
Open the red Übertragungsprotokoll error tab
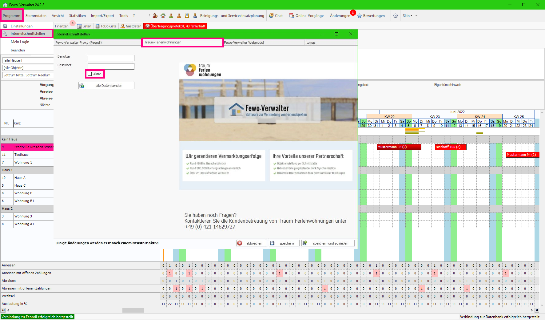click(175, 26)
